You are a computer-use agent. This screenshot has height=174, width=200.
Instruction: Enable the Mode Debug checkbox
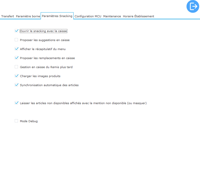pos(16,121)
